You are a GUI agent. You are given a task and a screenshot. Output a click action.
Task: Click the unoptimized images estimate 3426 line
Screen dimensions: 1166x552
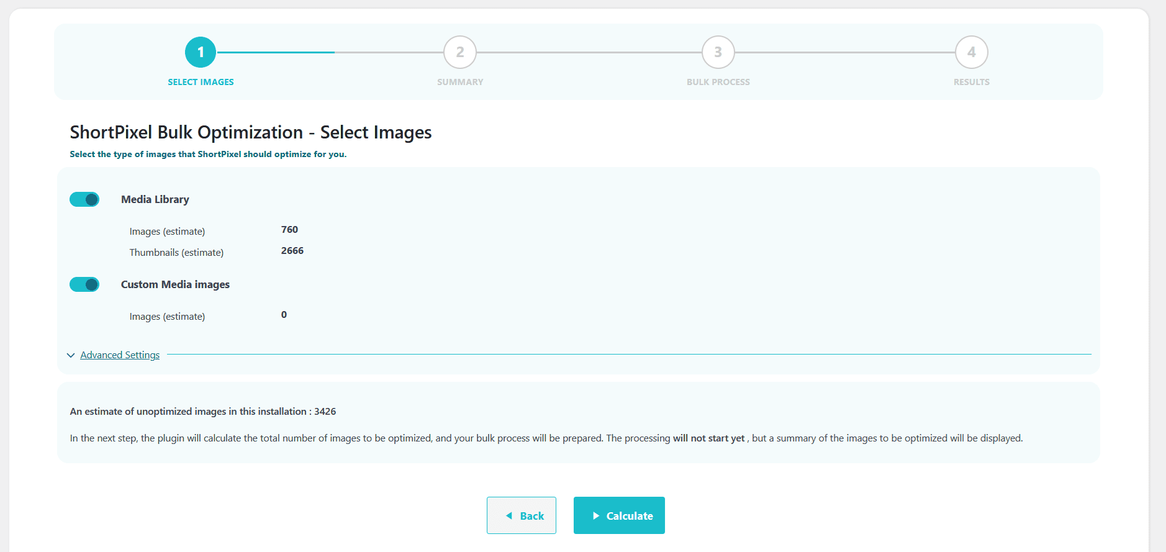(203, 412)
